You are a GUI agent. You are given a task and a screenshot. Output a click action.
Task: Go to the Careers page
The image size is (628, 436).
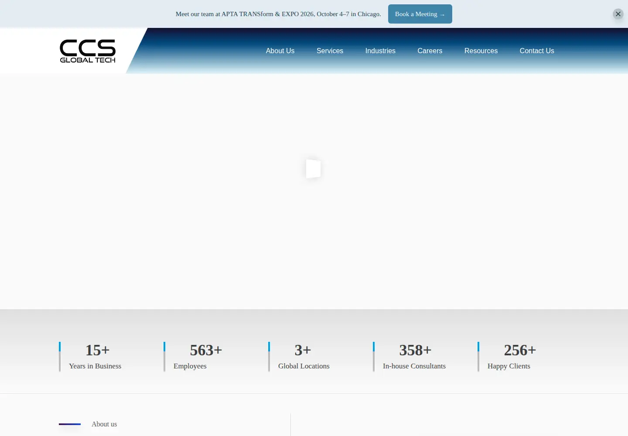coord(430,51)
